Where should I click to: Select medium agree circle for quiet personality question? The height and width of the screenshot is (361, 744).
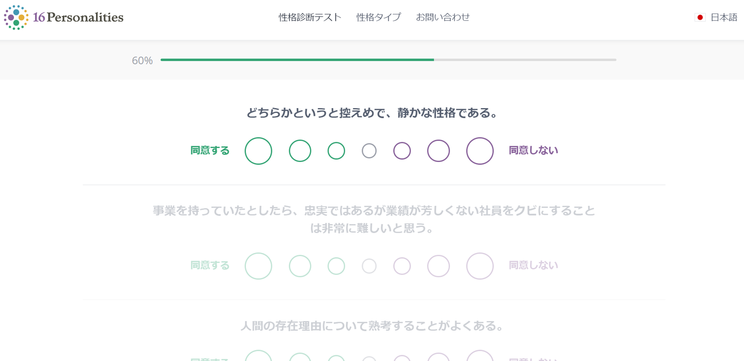tap(300, 151)
